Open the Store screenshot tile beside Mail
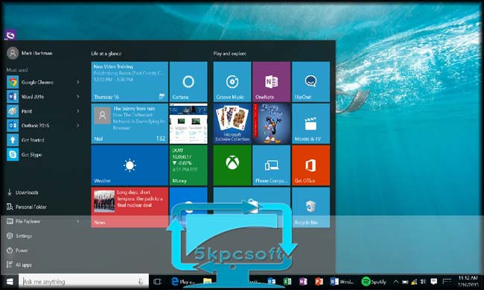Screen dimensions: 484x290 (x=188, y=124)
